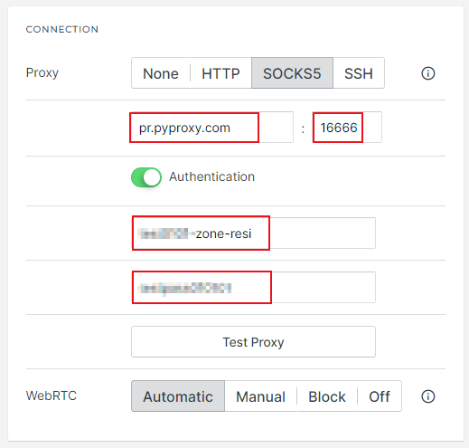The width and height of the screenshot is (469, 448).
Task: Click the CONNECTION section heading
Action: [62, 29]
